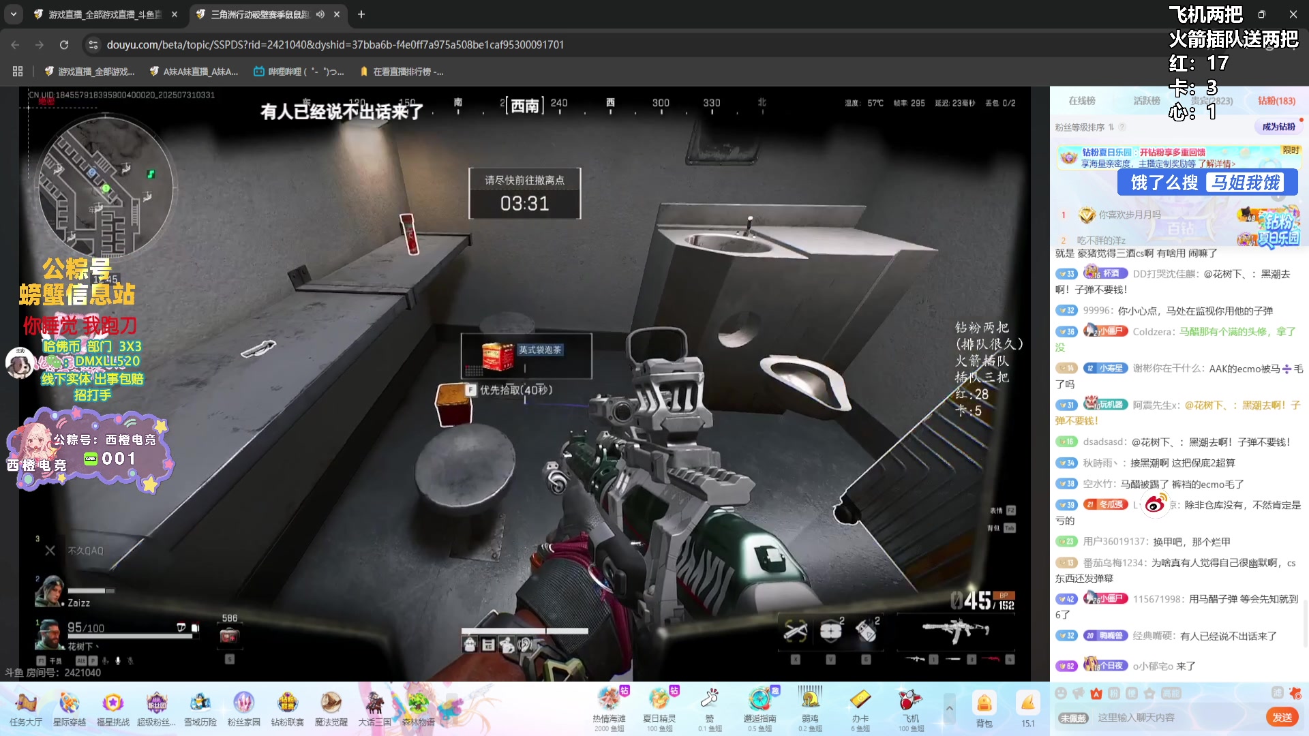This screenshot has width=1309, height=736.
Task: Open the 在看直播排行榜 bookmark
Action: [402, 72]
